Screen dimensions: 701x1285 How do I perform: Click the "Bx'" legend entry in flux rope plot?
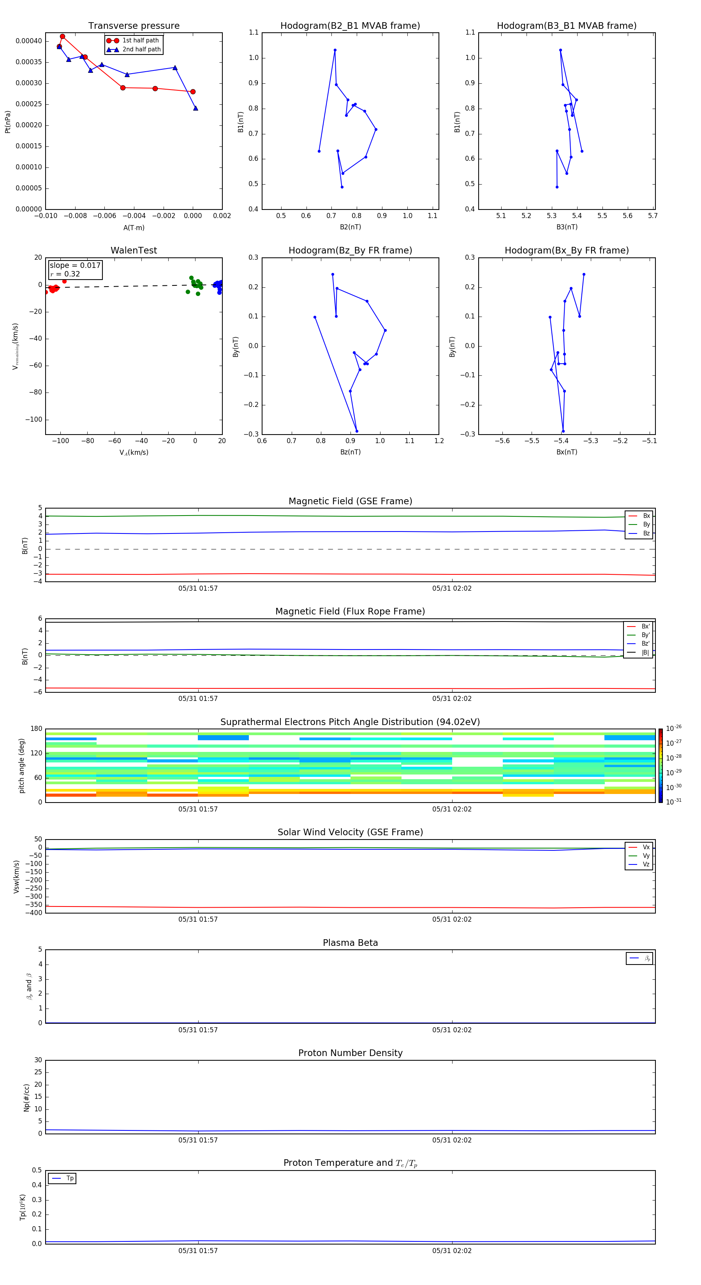tap(639, 627)
